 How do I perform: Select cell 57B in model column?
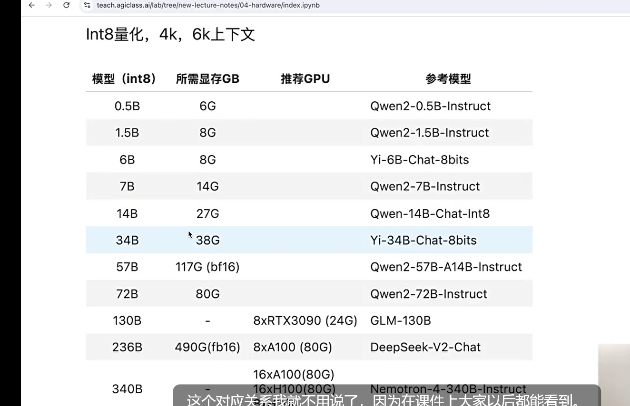click(127, 267)
